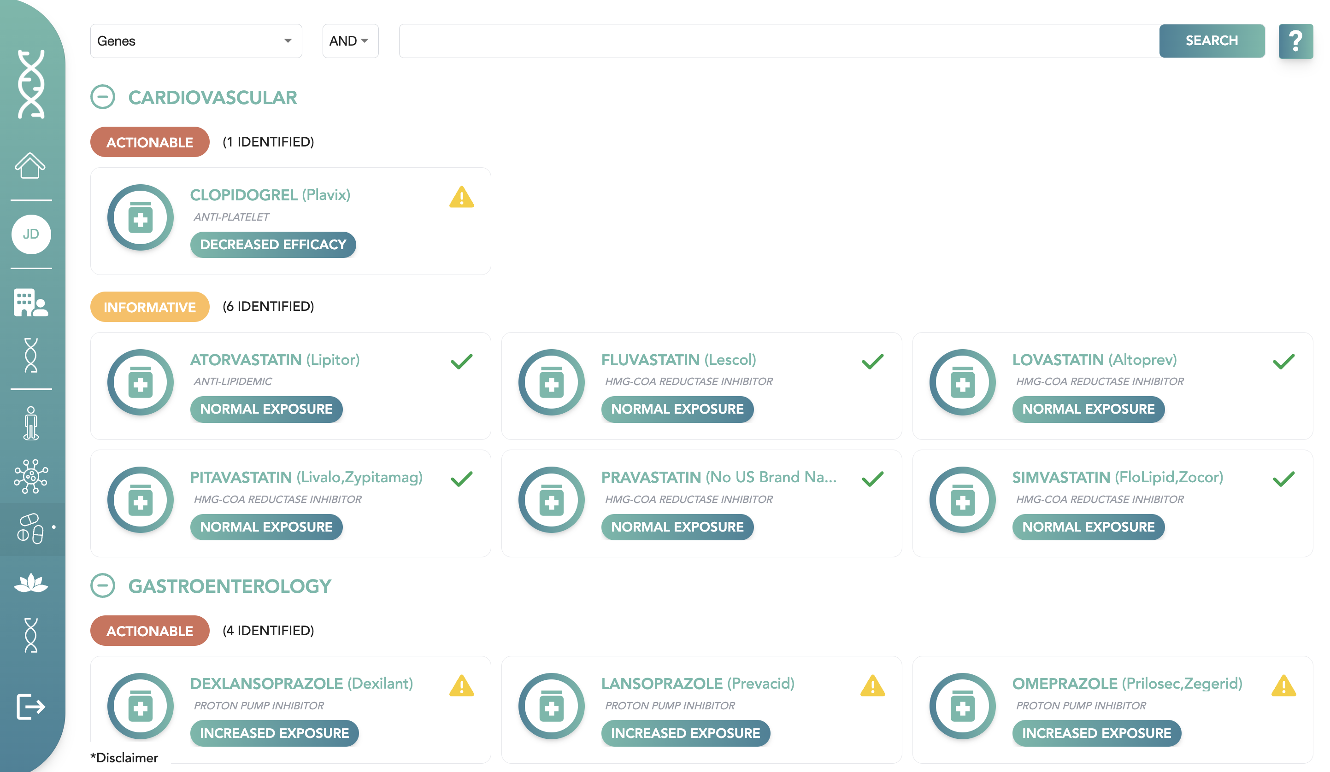Click the JD user avatar
This screenshot has width=1330, height=772.
(x=31, y=234)
